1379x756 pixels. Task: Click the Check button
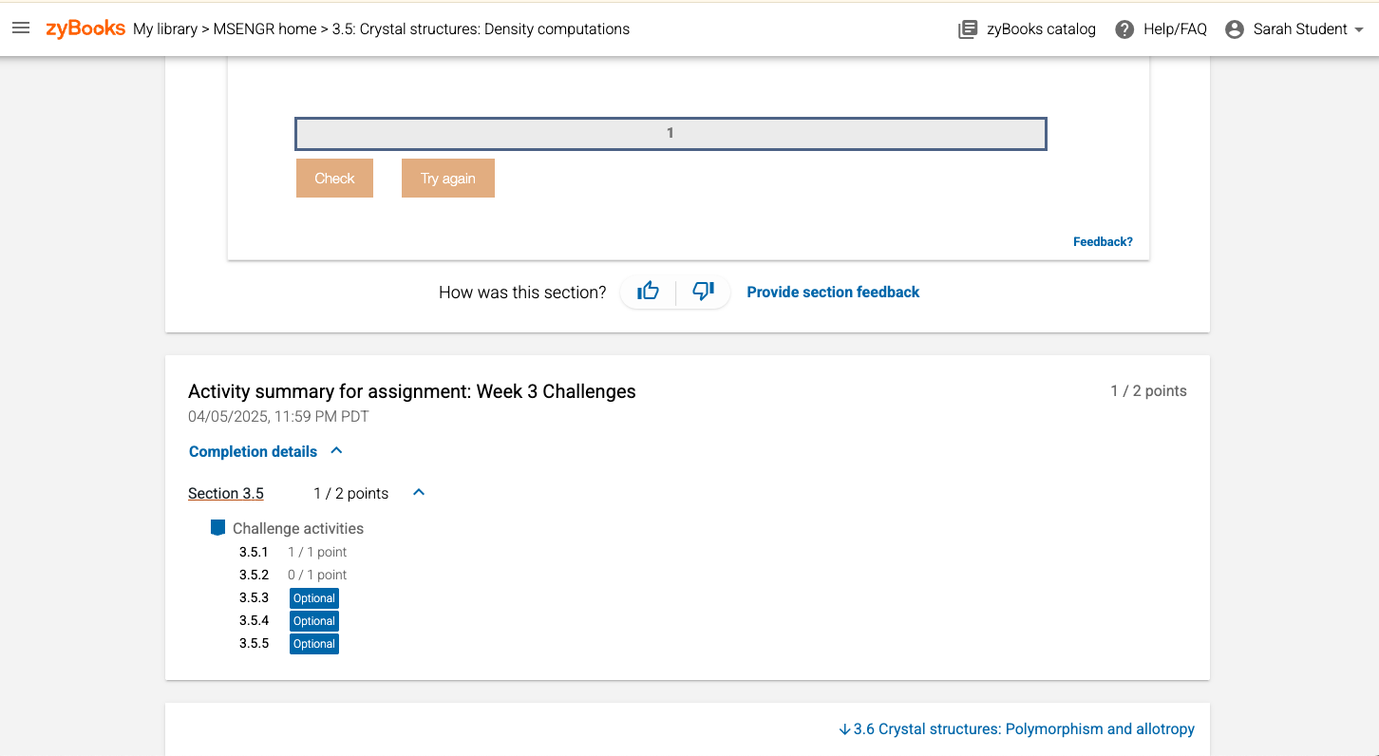pos(334,179)
